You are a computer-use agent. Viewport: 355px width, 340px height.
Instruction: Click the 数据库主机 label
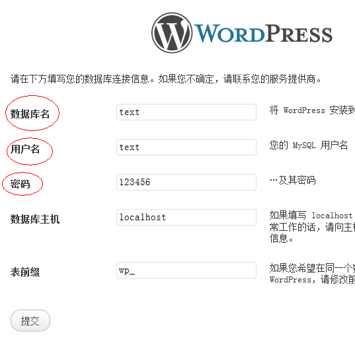[x=35, y=219]
